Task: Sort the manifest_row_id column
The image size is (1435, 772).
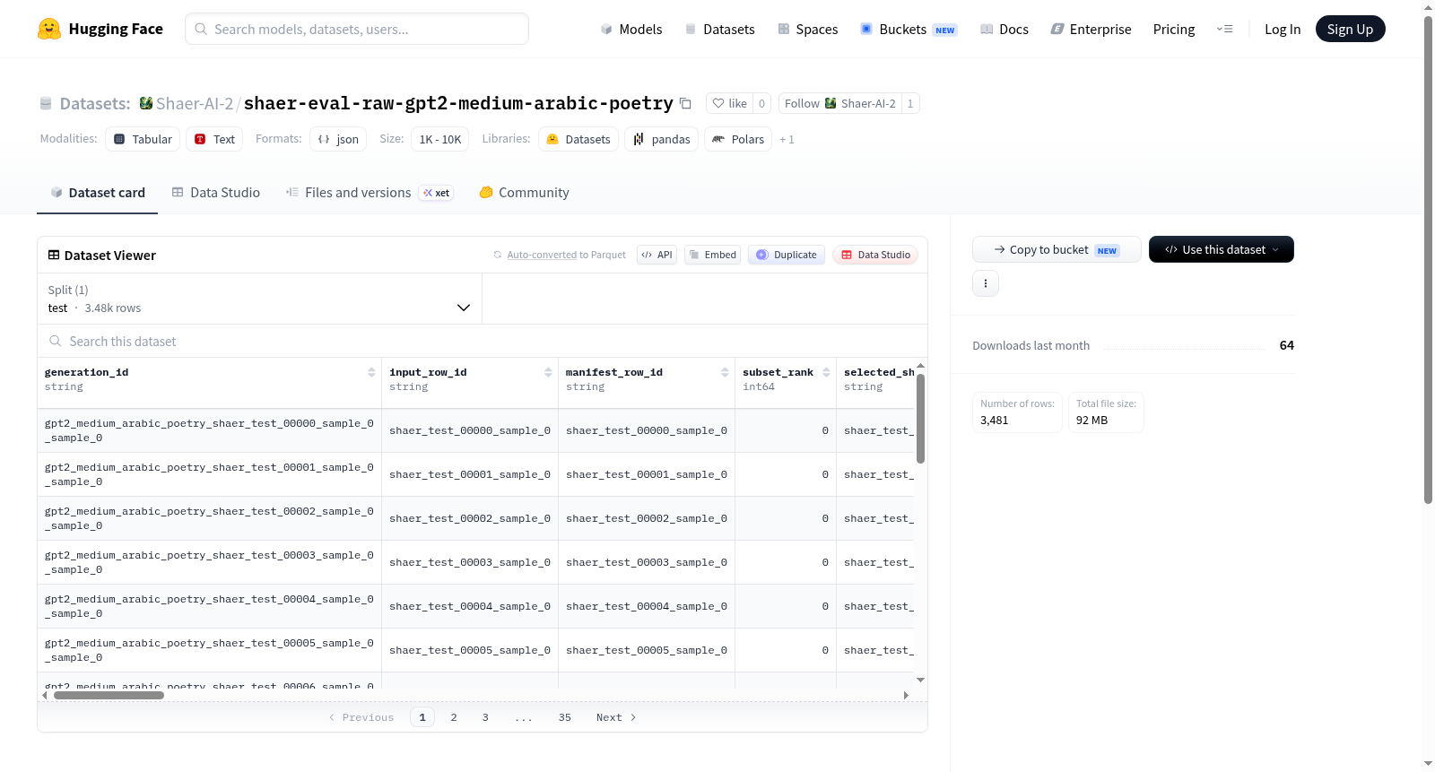Action: point(725,372)
